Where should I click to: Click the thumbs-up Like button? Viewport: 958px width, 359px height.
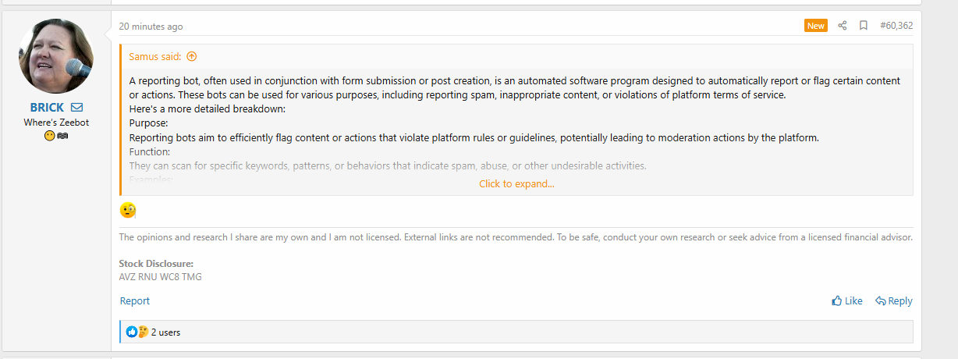click(847, 300)
